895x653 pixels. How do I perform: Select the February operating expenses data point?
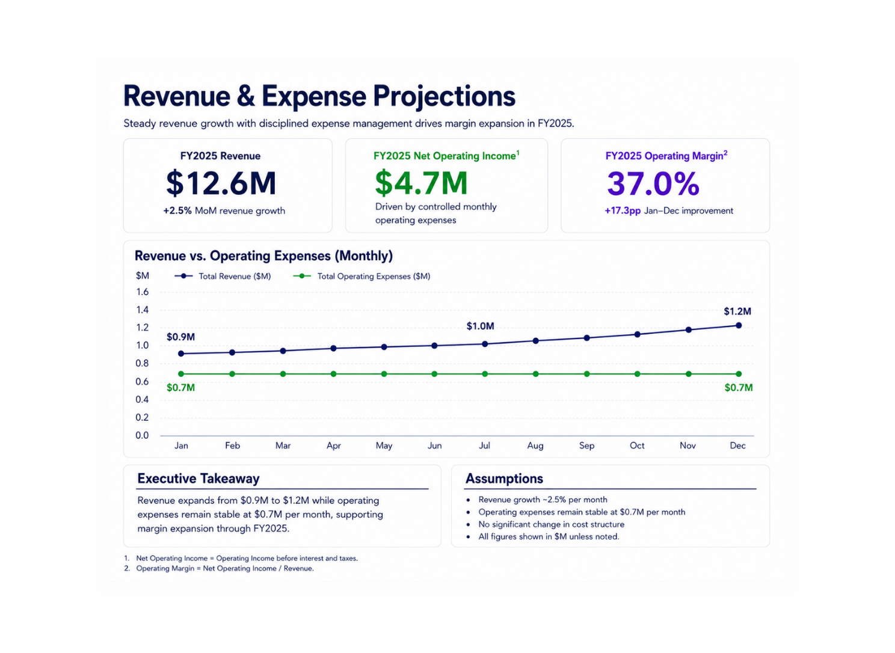click(x=232, y=374)
